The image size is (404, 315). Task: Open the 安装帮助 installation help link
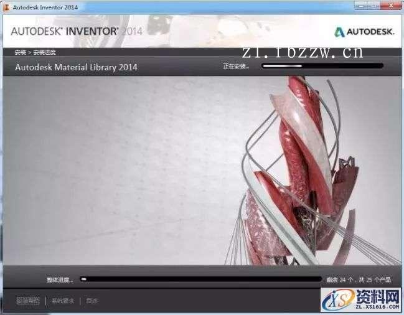point(28,301)
